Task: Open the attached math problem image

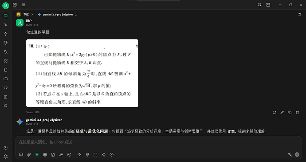Action: coord(82,73)
